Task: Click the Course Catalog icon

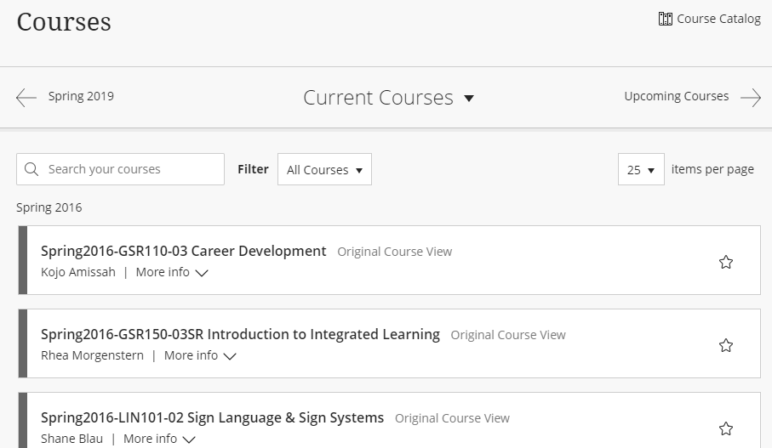Action: tap(666, 19)
